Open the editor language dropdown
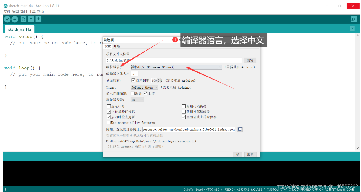Screen dimensions: 361x192 click(x=176, y=67)
